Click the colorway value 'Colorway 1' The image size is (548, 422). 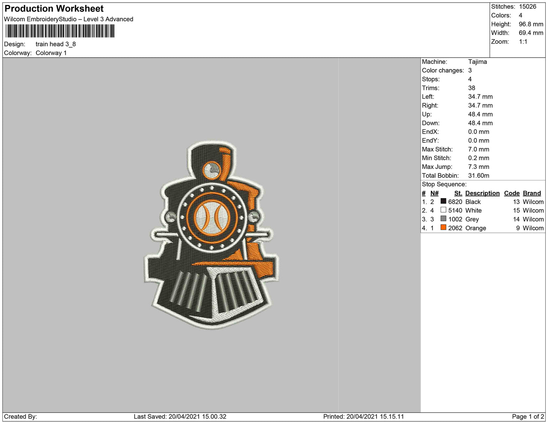coord(51,53)
